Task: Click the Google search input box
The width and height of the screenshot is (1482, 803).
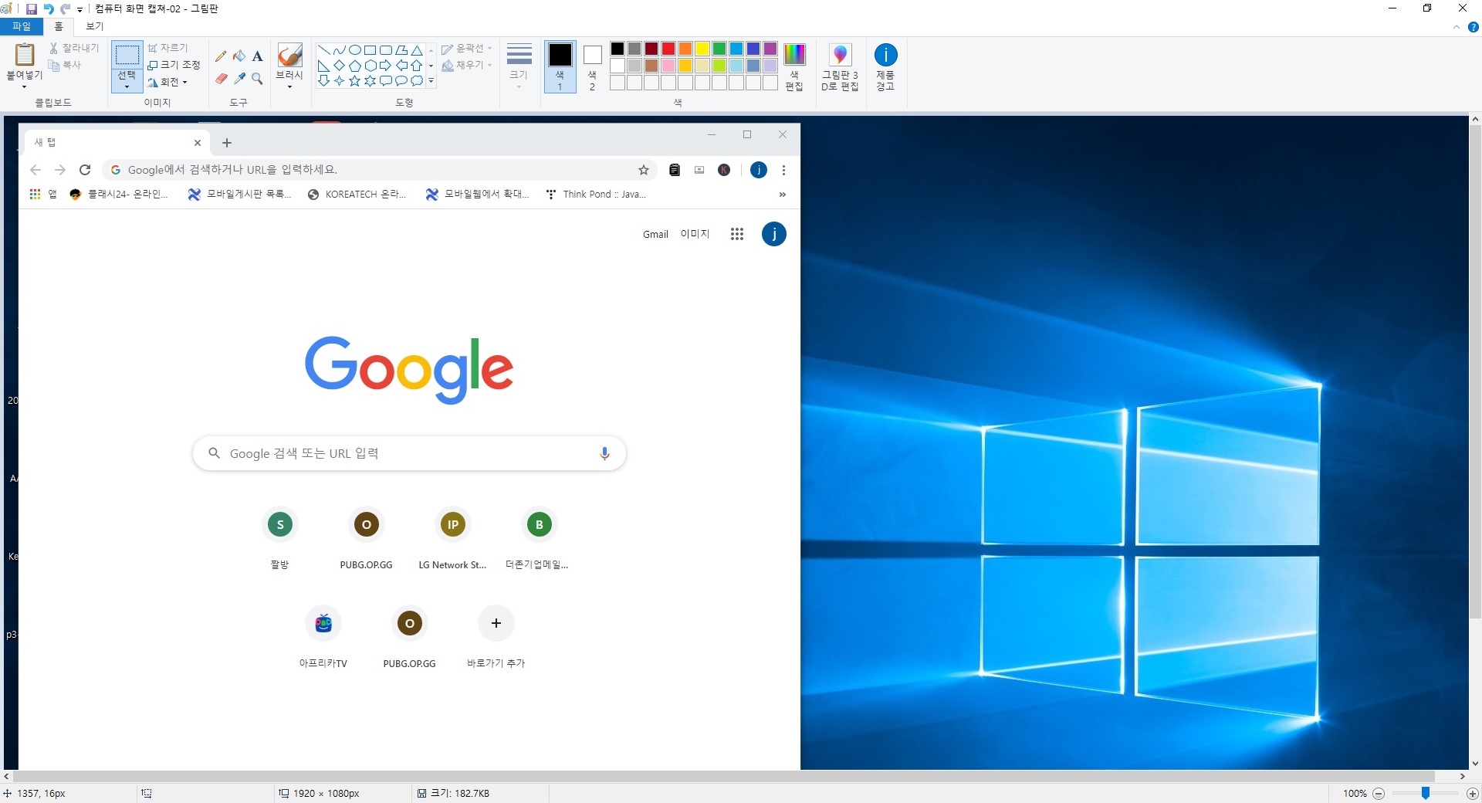Action: point(409,453)
